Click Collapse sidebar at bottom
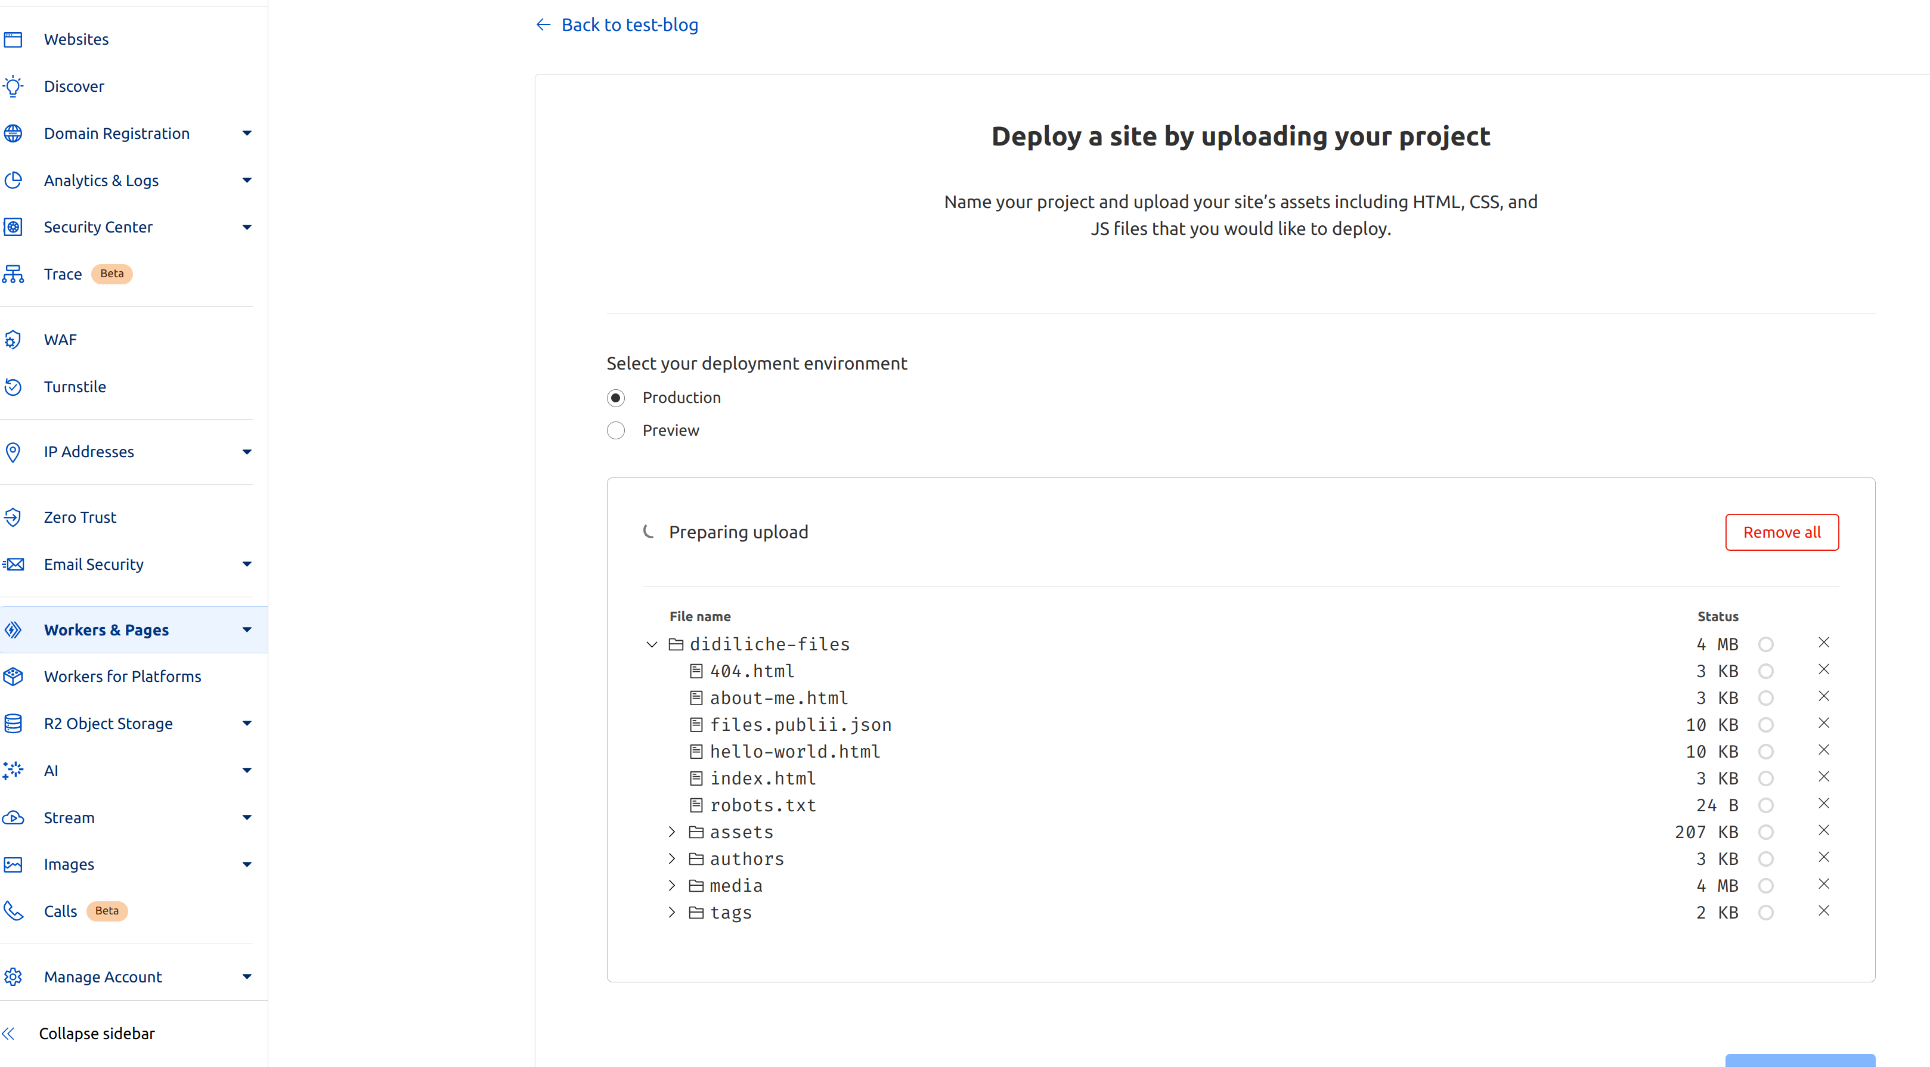Screen dimensions: 1930x1067 96,1033
